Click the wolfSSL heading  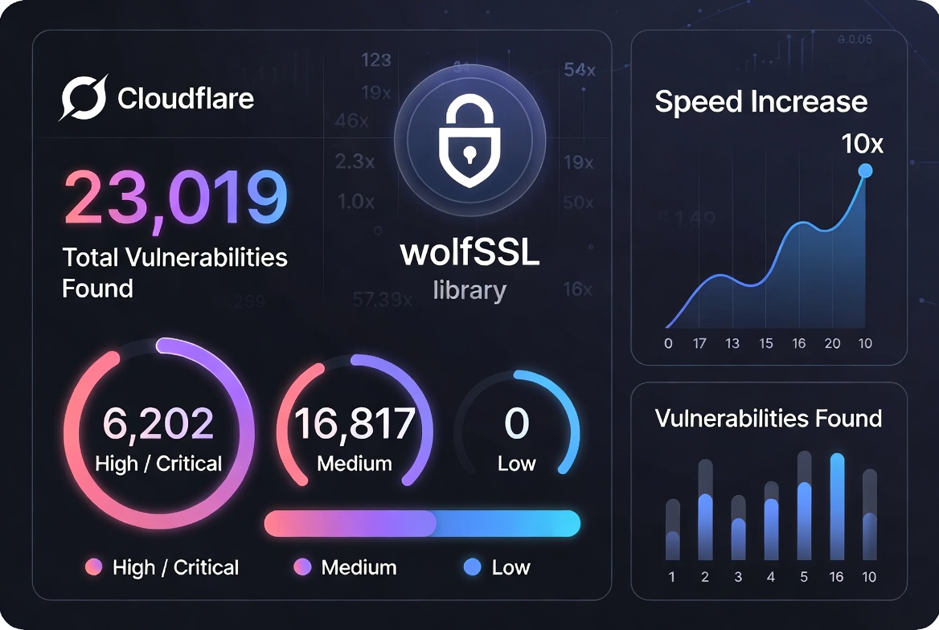tap(470, 252)
